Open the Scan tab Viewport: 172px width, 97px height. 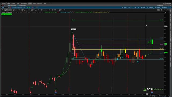click(18, 4)
